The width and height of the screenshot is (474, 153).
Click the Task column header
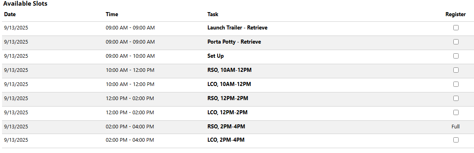tap(213, 14)
